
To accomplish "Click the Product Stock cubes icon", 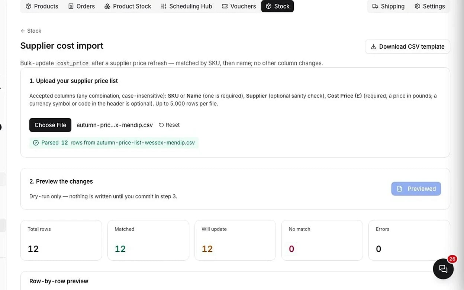I will [x=107, y=6].
